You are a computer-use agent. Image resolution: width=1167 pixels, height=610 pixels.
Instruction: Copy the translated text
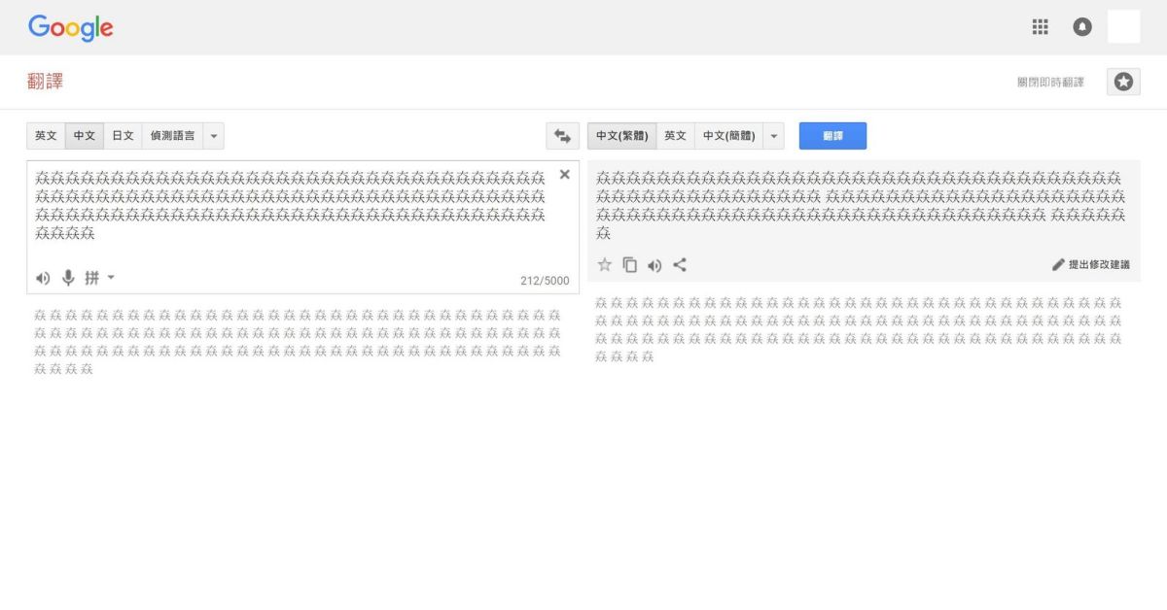click(x=628, y=263)
